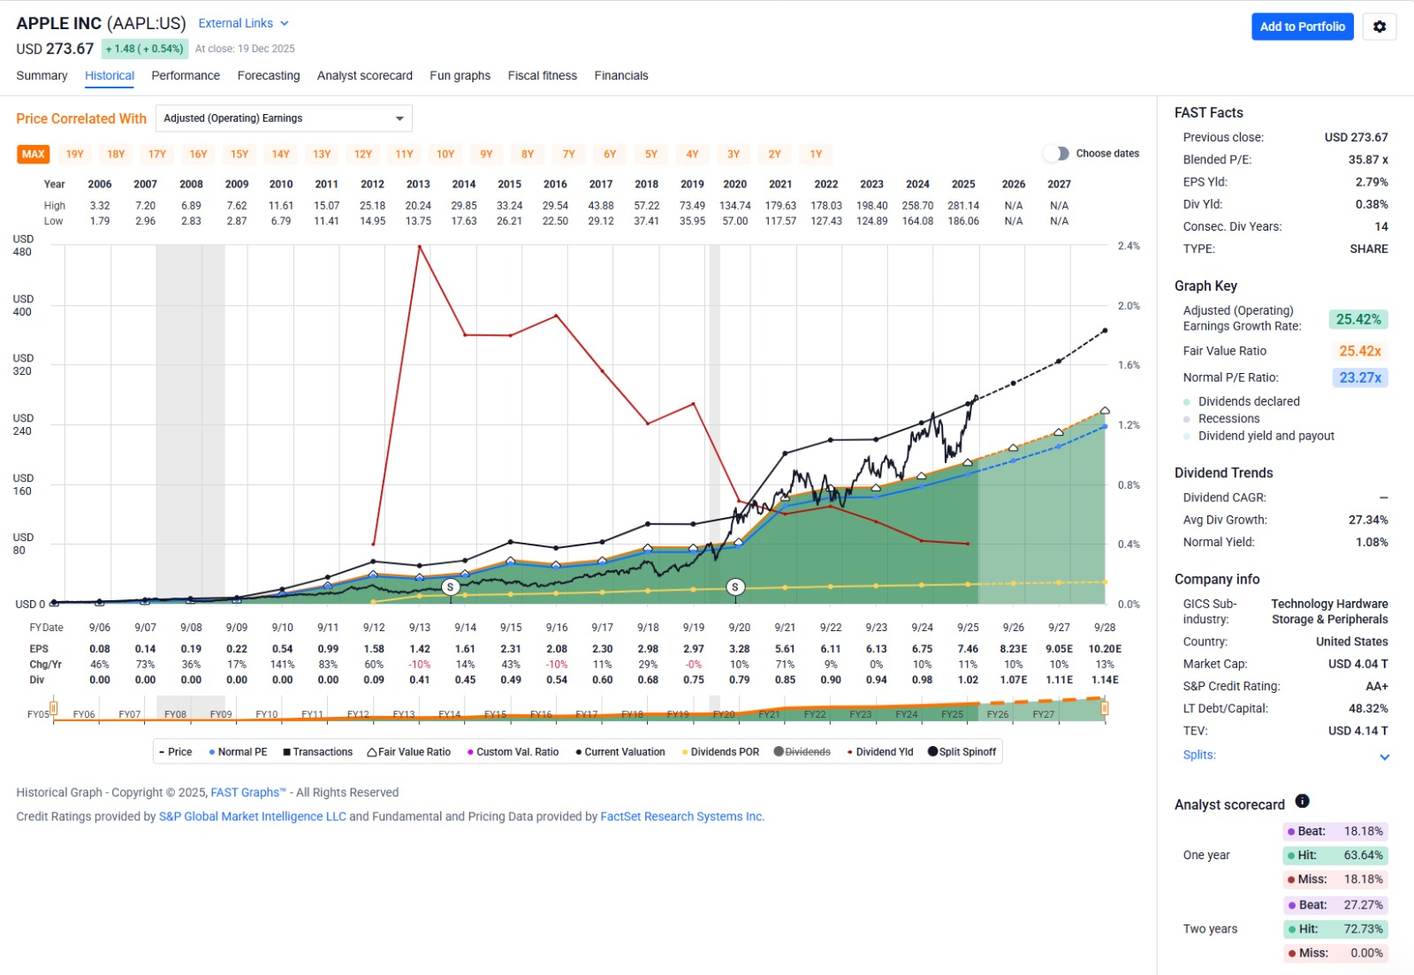Click the Add to Portfolio button
Screen dimensions: 1414x975
[x=1302, y=27]
